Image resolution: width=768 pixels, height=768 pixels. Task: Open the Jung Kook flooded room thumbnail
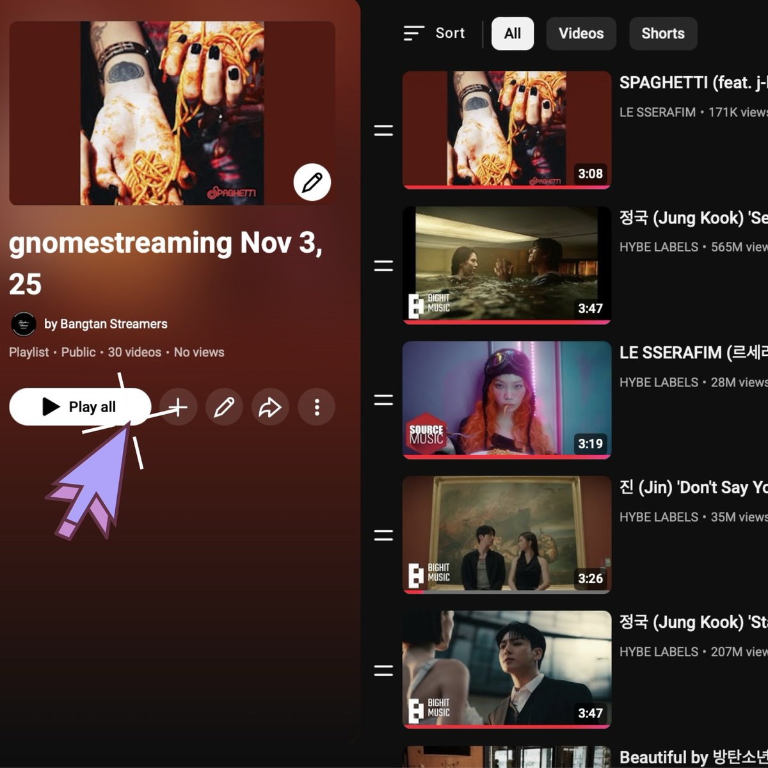tap(507, 265)
